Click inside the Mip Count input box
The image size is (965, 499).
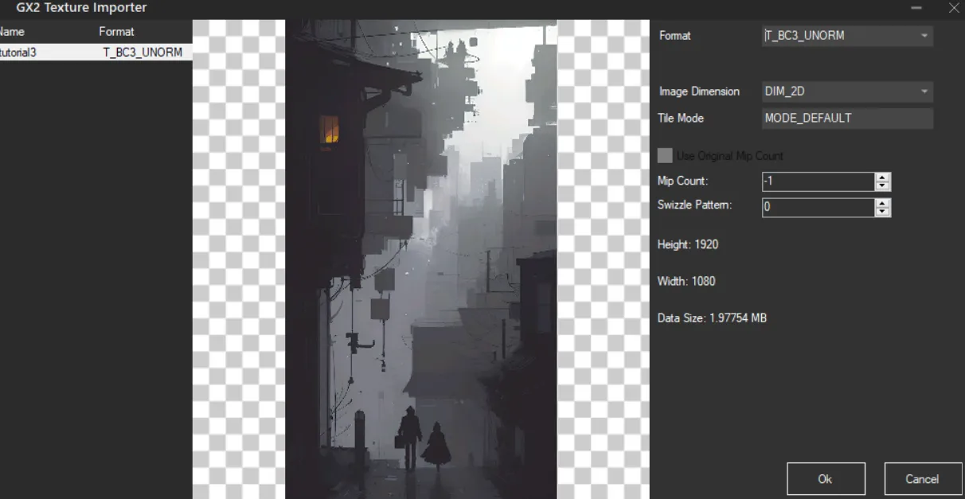pyautogui.click(x=817, y=181)
